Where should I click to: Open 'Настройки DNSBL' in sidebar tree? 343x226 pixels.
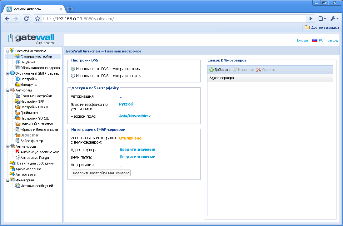coord(34,107)
